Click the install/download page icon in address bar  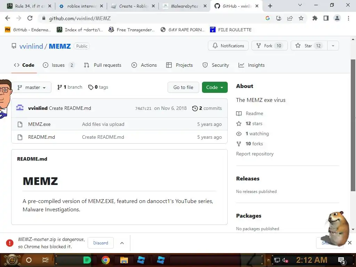point(279,18)
